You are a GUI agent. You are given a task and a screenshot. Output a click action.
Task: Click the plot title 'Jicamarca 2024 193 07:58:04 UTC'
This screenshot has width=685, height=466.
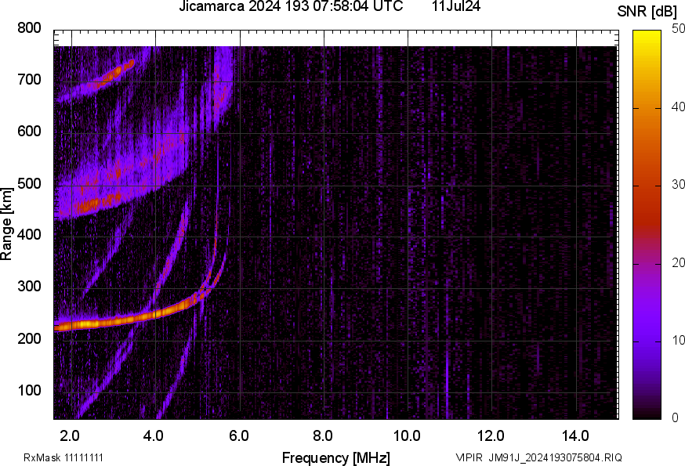click(x=291, y=6)
